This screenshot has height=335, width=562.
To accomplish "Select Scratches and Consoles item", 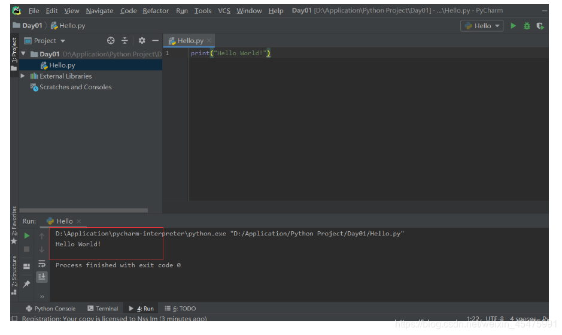I will [75, 87].
